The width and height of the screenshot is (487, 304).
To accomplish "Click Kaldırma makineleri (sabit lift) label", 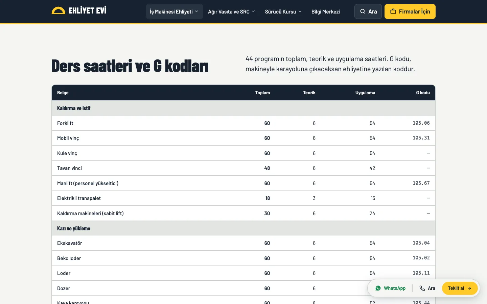I will [x=90, y=213].
